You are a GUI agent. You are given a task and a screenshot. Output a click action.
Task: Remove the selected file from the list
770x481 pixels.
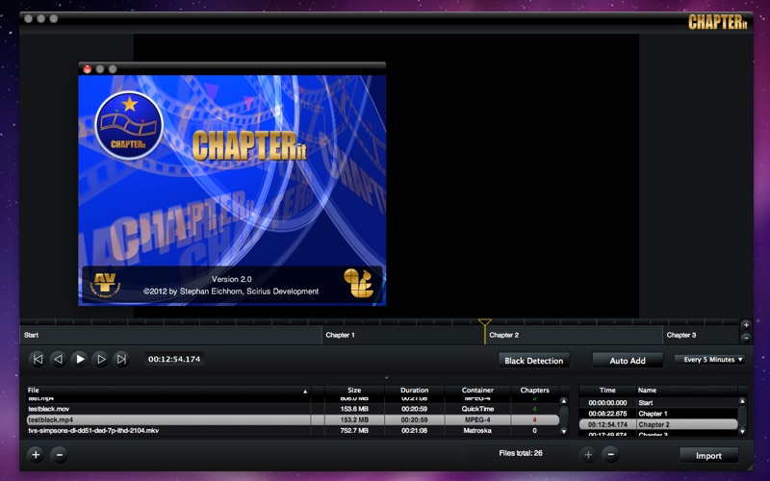pyautogui.click(x=59, y=455)
